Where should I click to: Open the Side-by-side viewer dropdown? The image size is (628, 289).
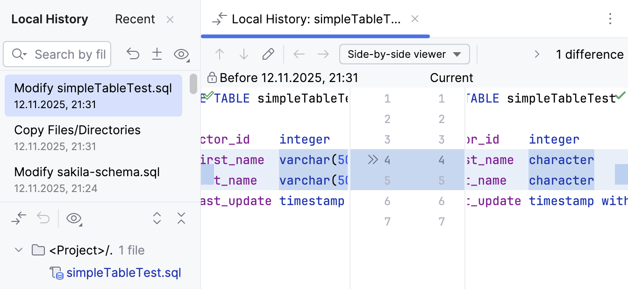click(x=404, y=55)
